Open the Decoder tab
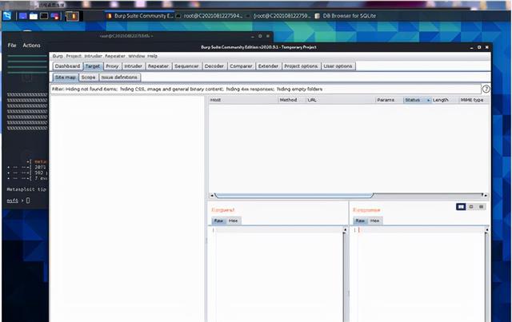The width and height of the screenshot is (512, 322). click(214, 66)
